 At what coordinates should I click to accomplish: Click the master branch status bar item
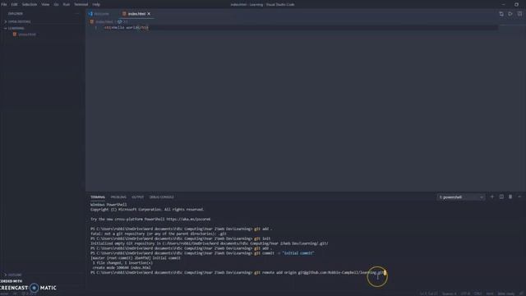5,294
